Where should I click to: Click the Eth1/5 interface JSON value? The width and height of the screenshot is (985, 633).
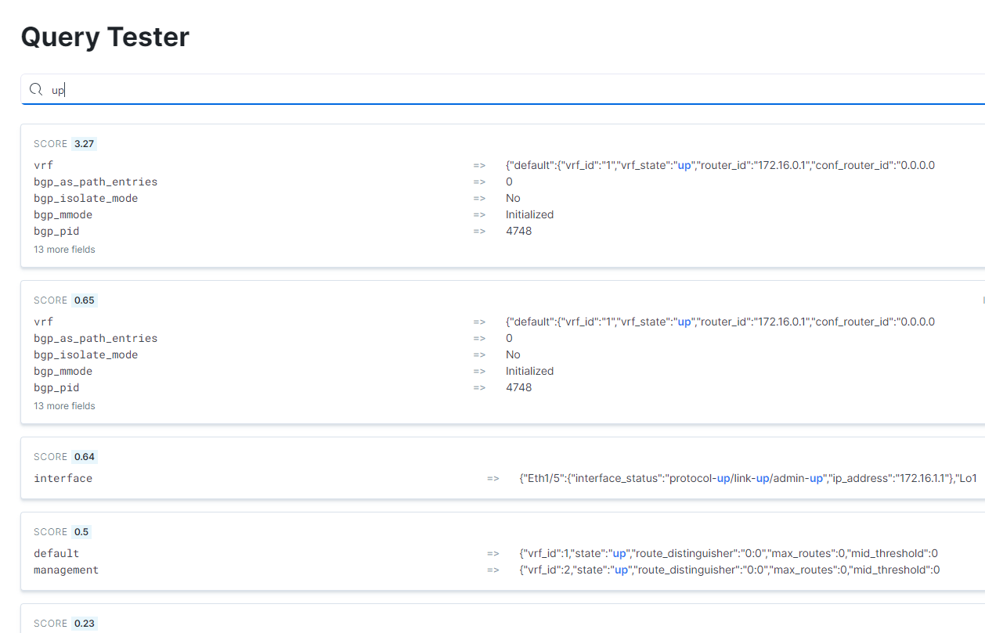pyautogui.click(x=749, y=478)
